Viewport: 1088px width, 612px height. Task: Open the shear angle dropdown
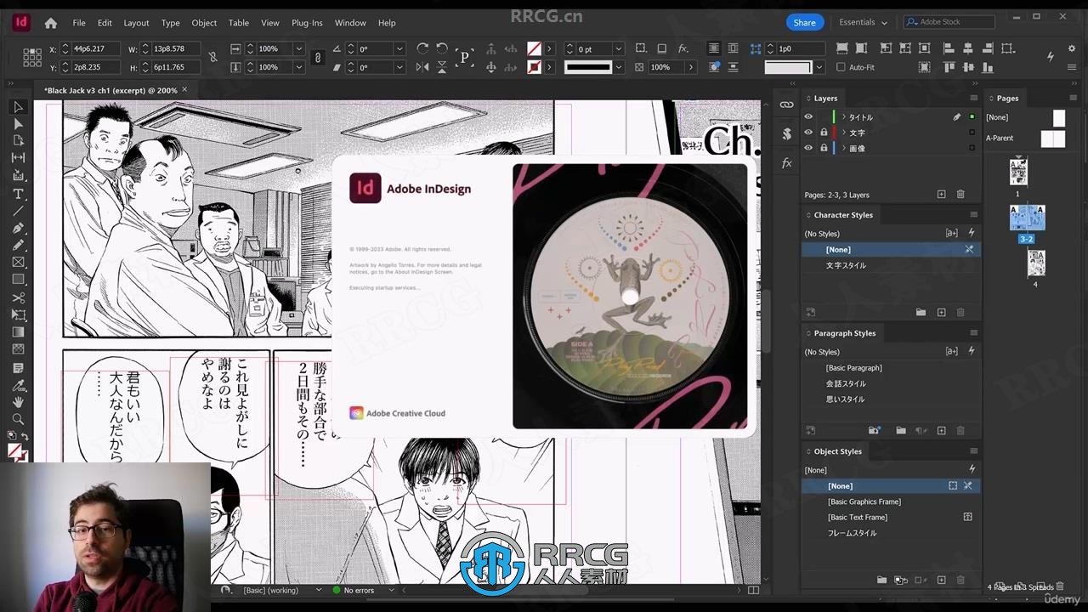399,67
